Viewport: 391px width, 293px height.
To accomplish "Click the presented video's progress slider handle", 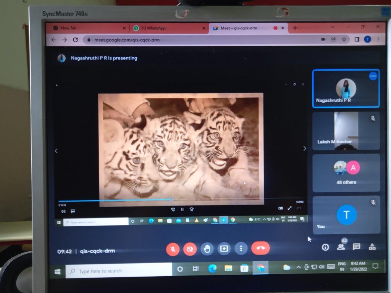I will coord(171,199).
